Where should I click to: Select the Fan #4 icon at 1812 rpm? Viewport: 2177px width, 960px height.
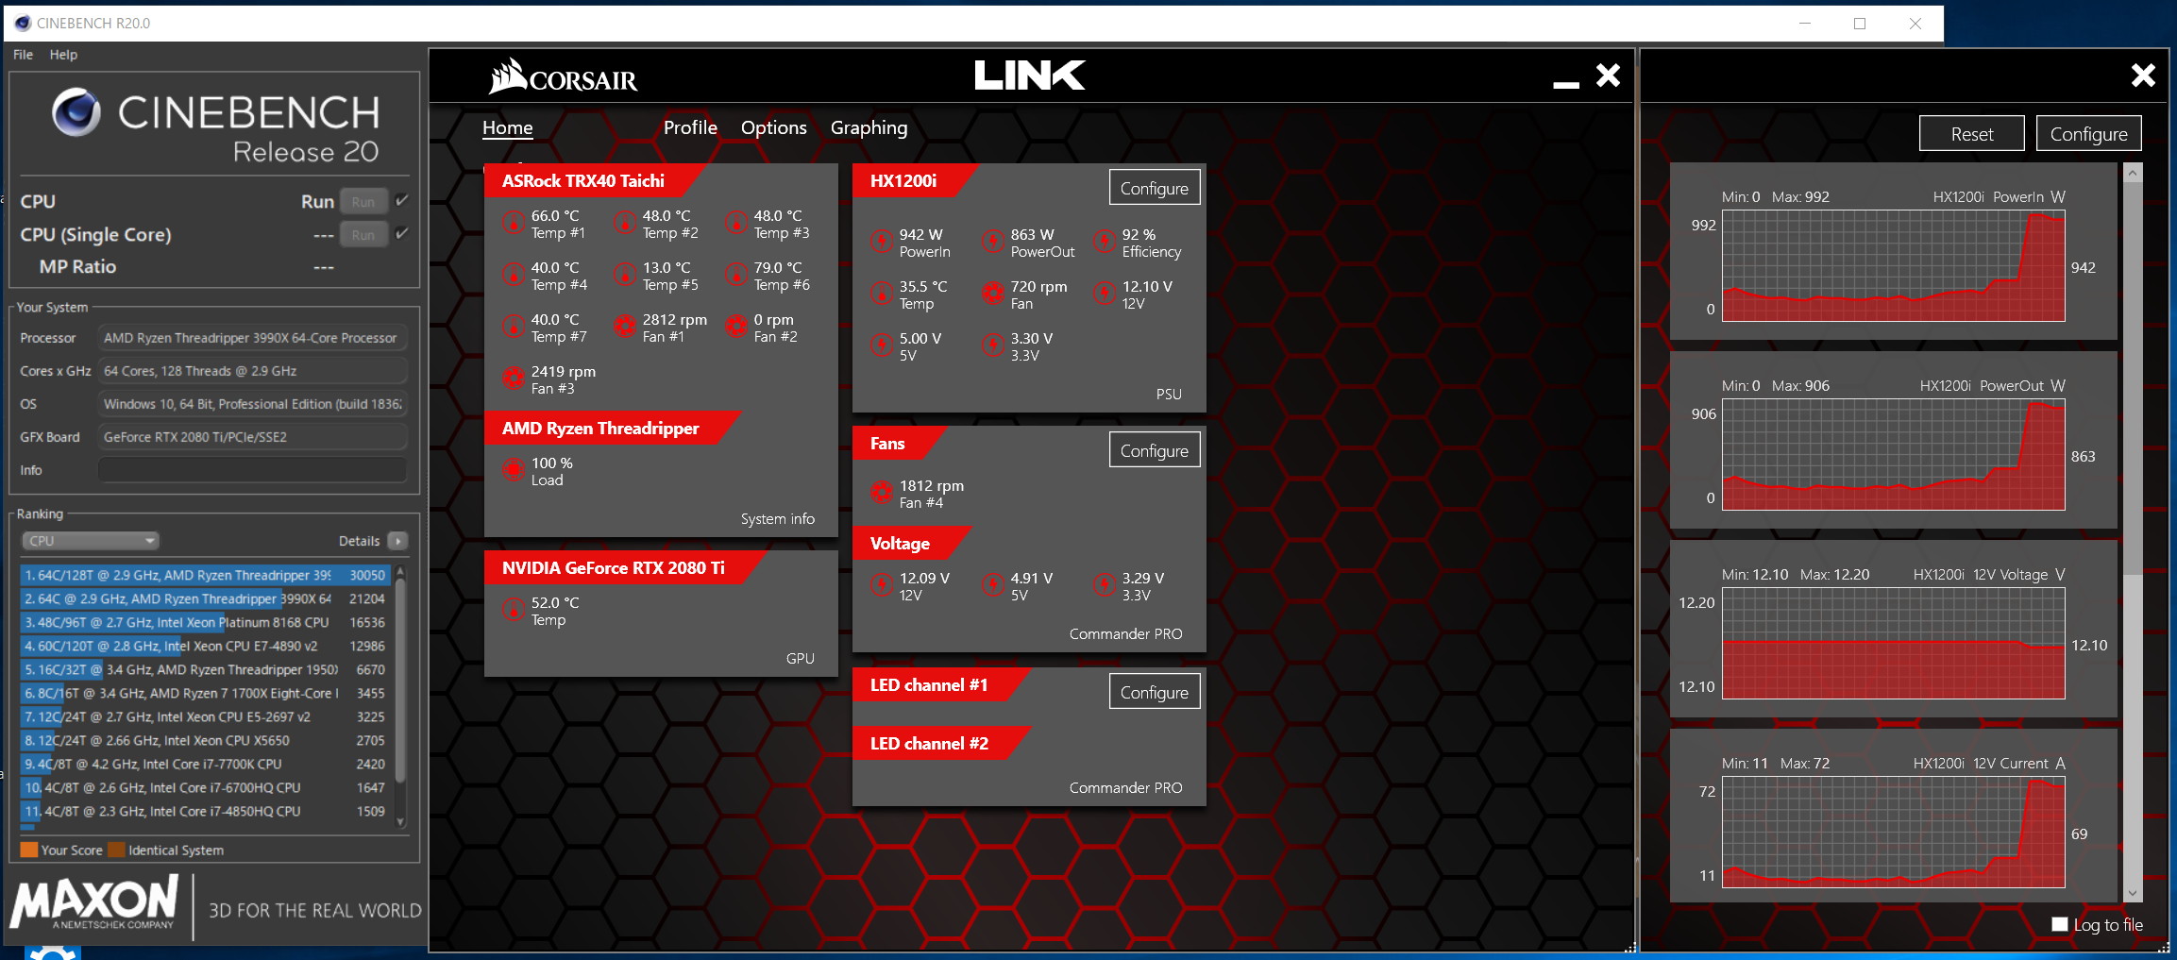click(882, 493)
